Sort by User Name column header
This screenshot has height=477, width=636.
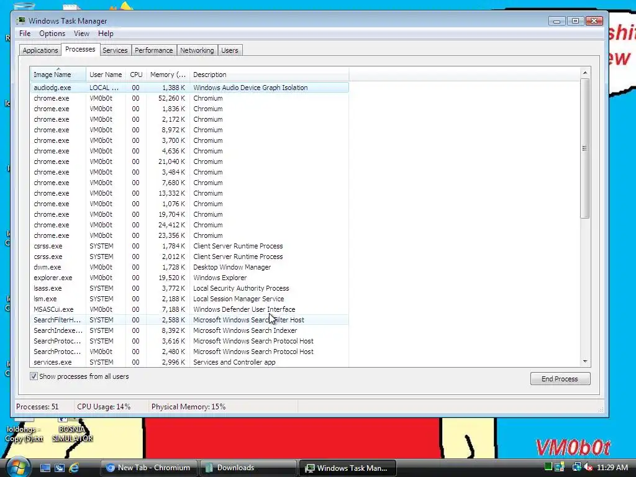click(106, 75)
